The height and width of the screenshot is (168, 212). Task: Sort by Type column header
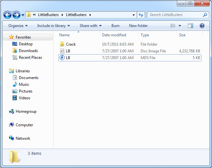pos(145,35)
